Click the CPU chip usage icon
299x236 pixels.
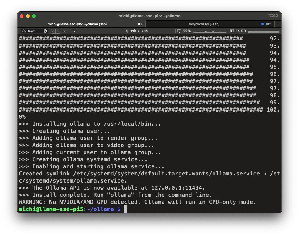[180, 31]
